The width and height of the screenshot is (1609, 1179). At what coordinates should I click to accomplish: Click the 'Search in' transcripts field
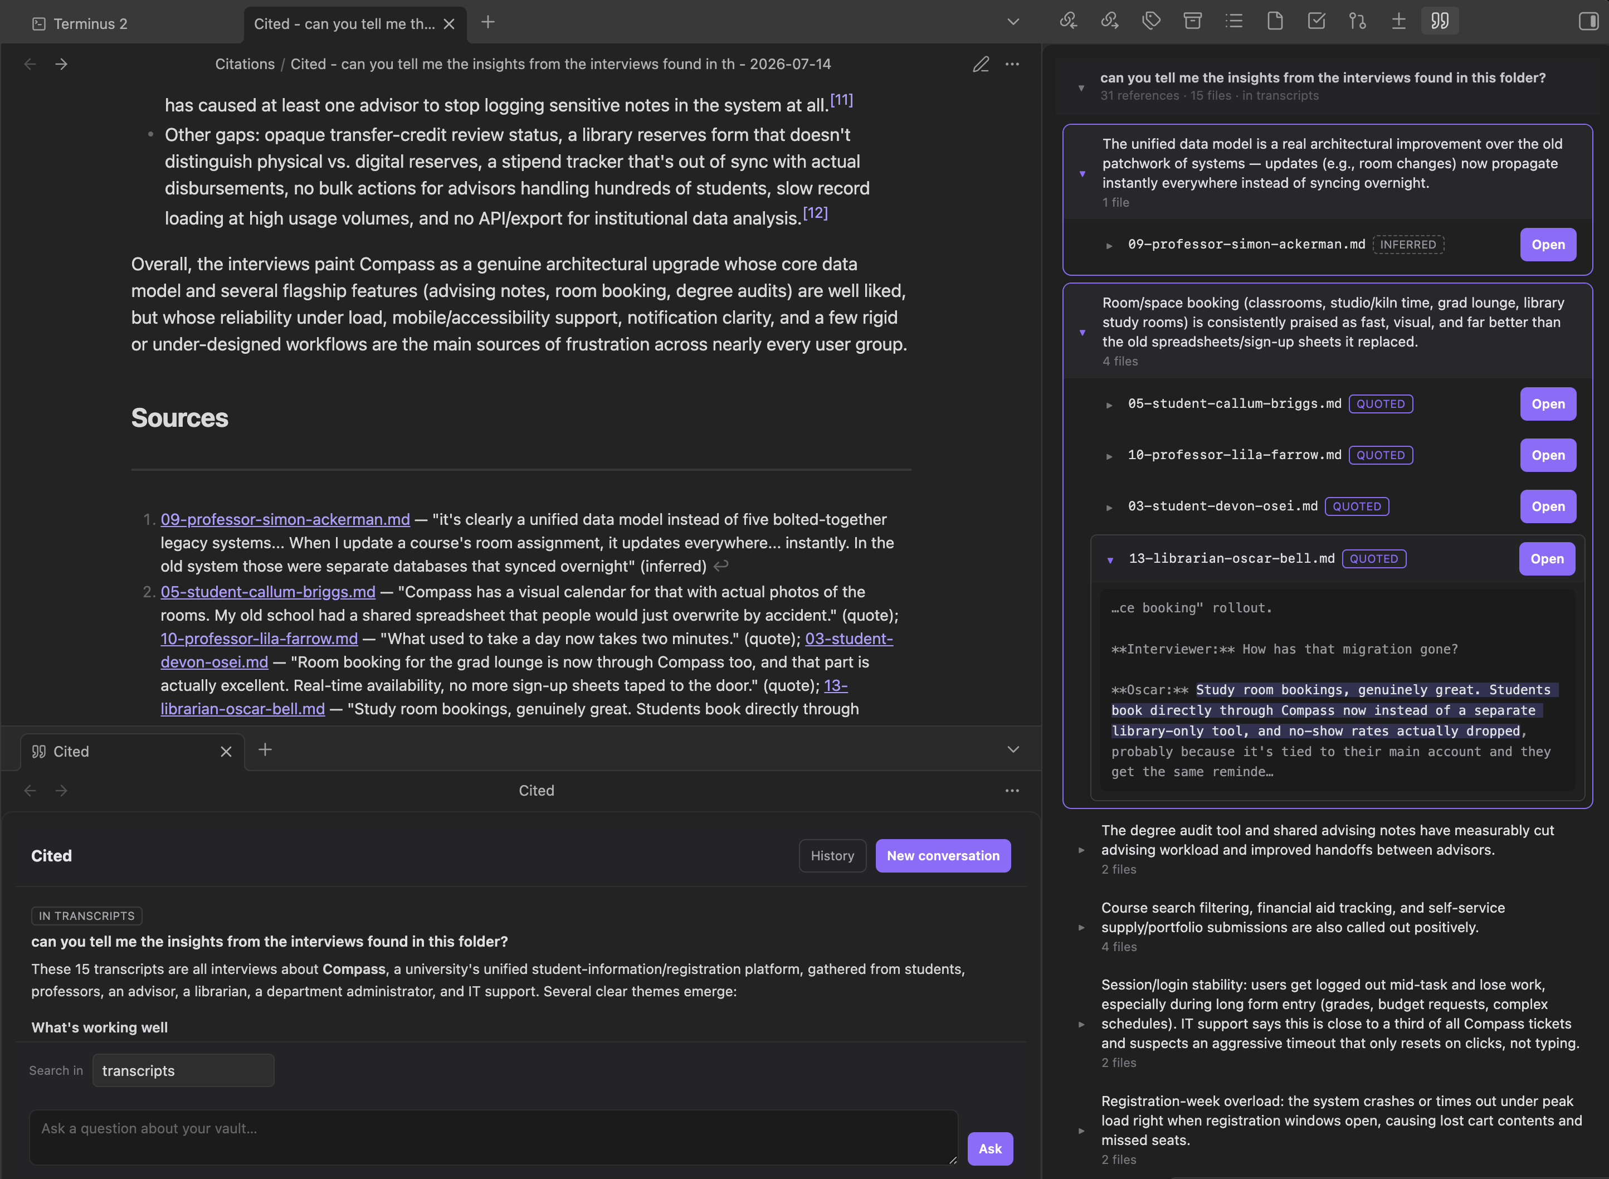click(183, 1070)
